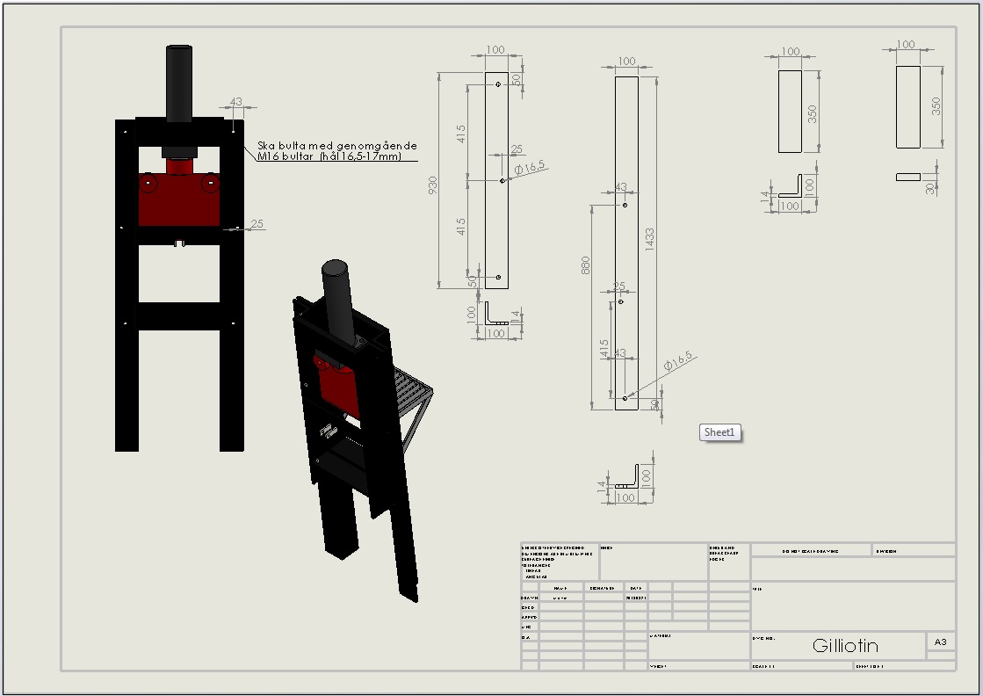Select the 880 dimension
Viewport: 983px width, 696px height.
[586, 265]
